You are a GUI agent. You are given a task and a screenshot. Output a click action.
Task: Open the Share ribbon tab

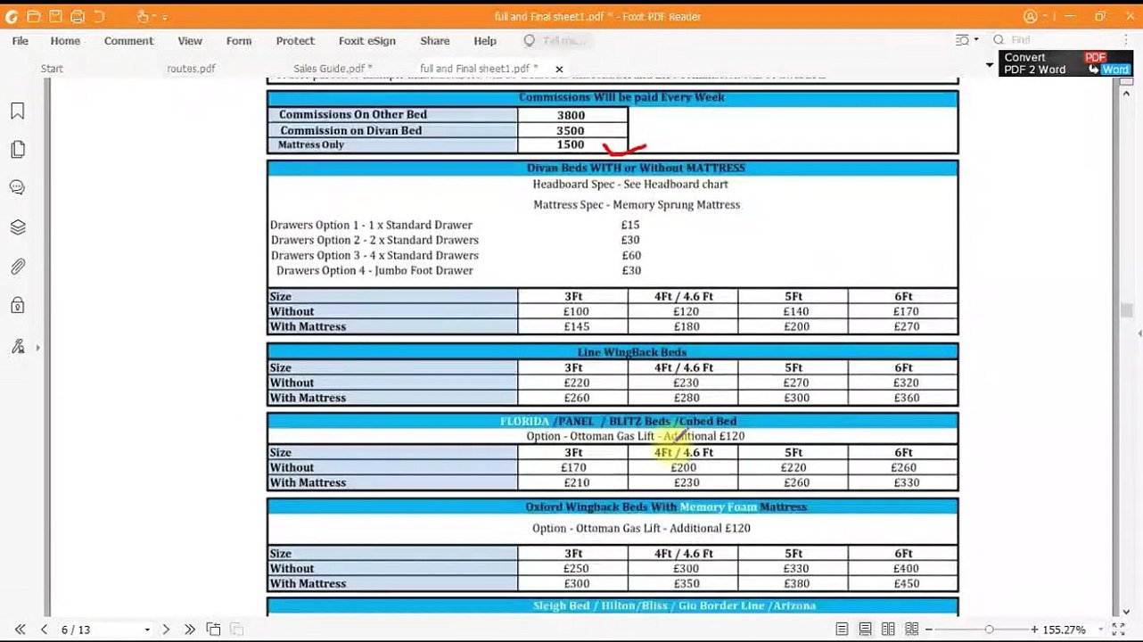(435, 41)
